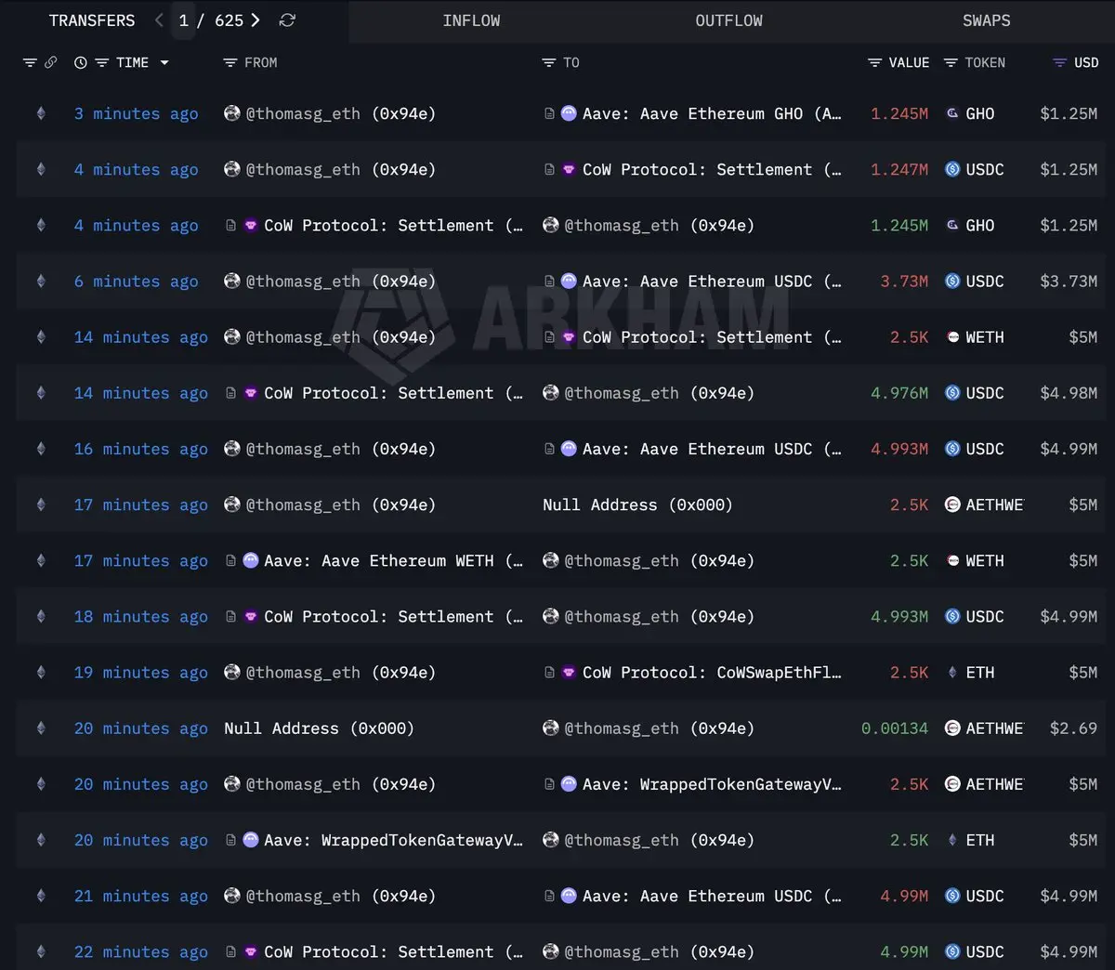Click the ETH token label in 20 minutes row
This screenshot has width=1115, height=970.
(980, 840)
